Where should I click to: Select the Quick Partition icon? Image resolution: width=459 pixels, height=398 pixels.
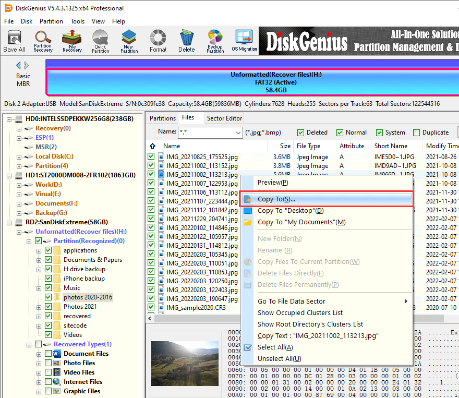[x=101, y=41]
